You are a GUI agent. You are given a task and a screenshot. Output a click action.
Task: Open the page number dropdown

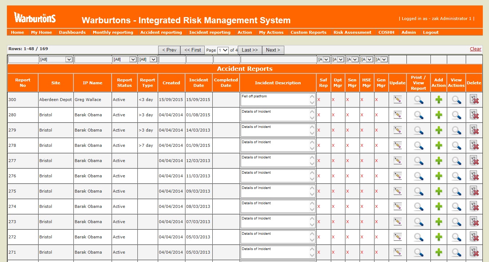click(223, 50)
